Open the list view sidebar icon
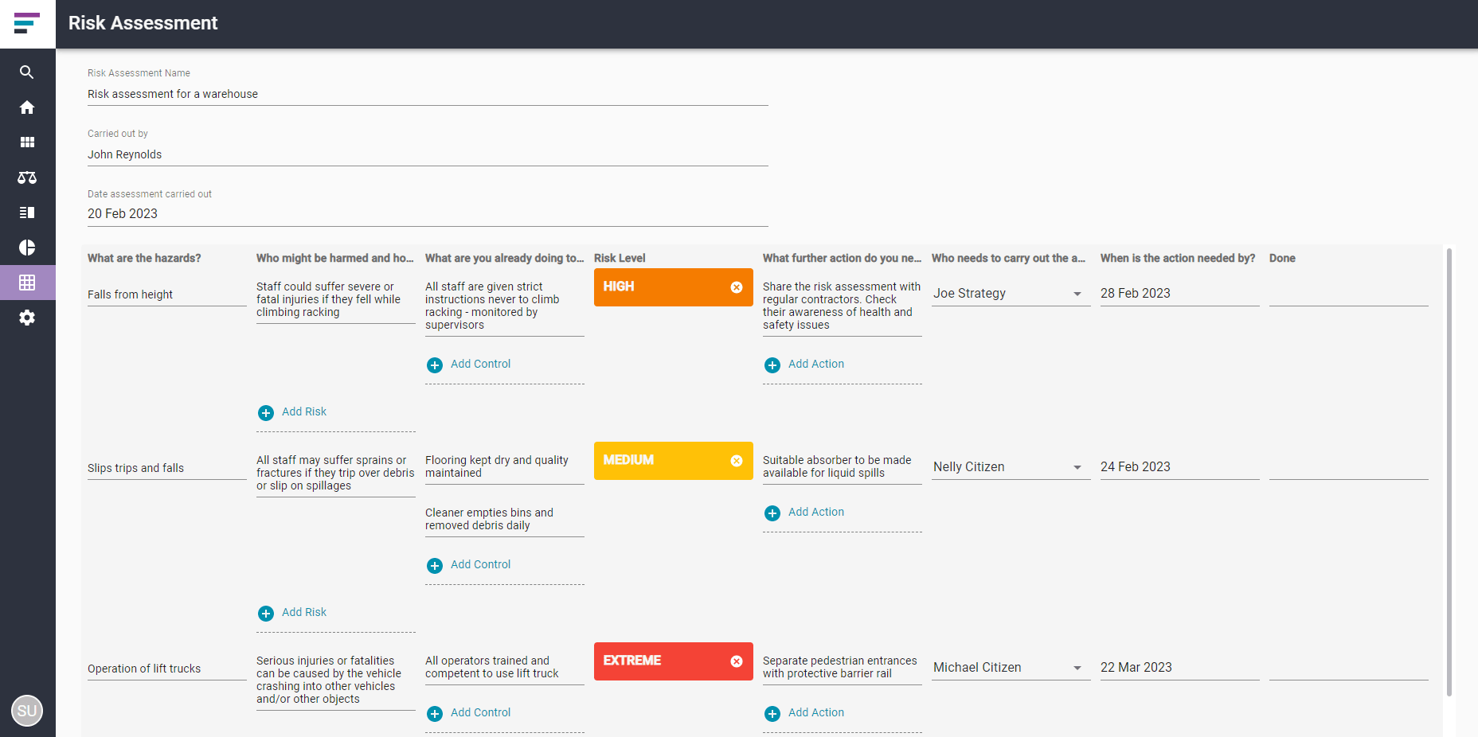The height and width of the screenshot is (737, 1478). point(27,213)
